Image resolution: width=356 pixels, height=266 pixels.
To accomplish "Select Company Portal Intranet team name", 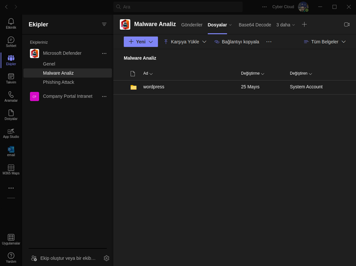I will [67, 96].
